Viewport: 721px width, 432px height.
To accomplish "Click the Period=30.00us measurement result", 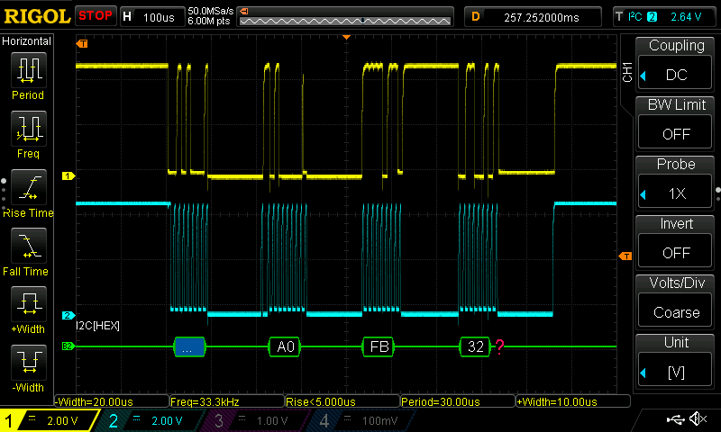I will click(x=458, y=401).
